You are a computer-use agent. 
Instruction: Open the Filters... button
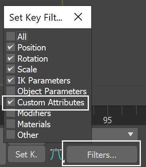tap(102, 154)
